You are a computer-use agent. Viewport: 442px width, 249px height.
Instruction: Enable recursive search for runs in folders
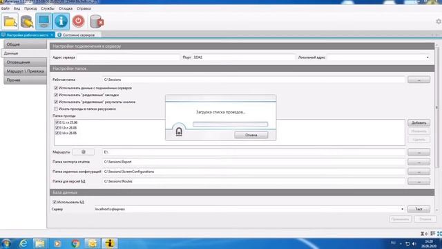point(56,109)
